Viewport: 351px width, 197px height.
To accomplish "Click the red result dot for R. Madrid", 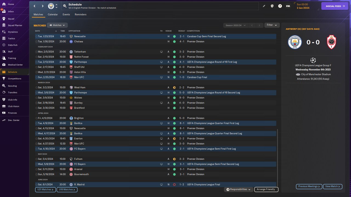I will tap(174, 185).
